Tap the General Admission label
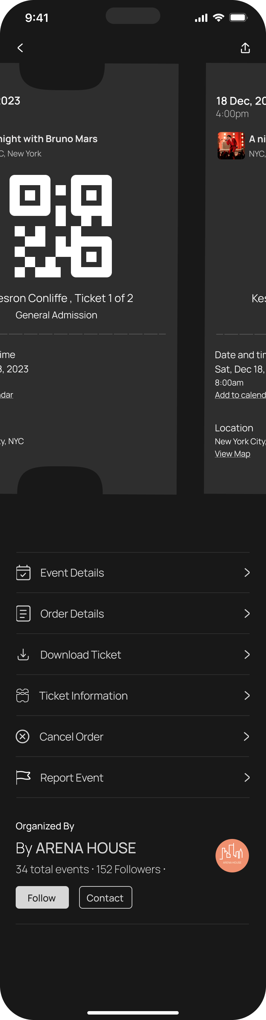The width and height of the screenshot is (266, 1020). pos(57,315)
